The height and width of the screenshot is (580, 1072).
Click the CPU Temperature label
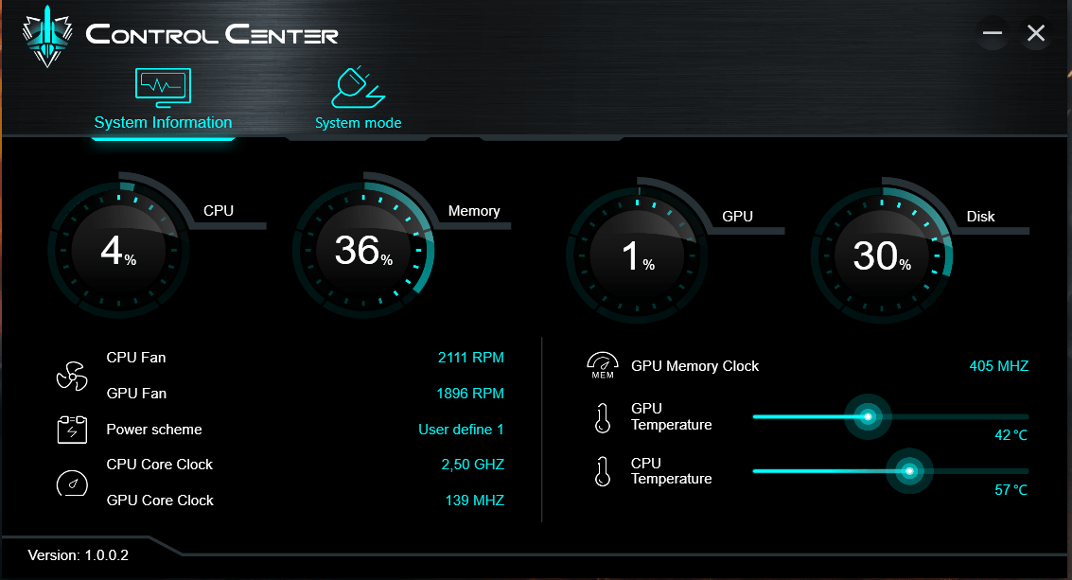pyautogui.click(x=672, y=470)
